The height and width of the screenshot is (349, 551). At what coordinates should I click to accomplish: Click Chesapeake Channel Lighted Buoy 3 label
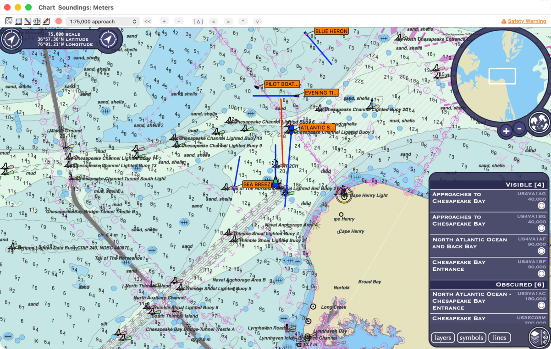[334, 132]
